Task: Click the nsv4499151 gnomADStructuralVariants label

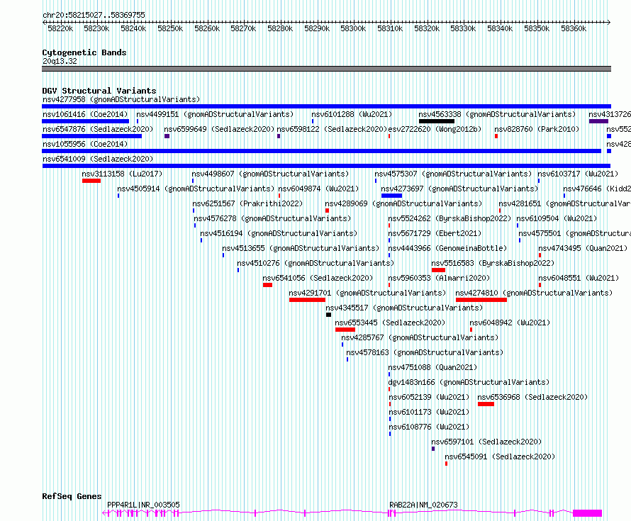Action: [215, 114]
